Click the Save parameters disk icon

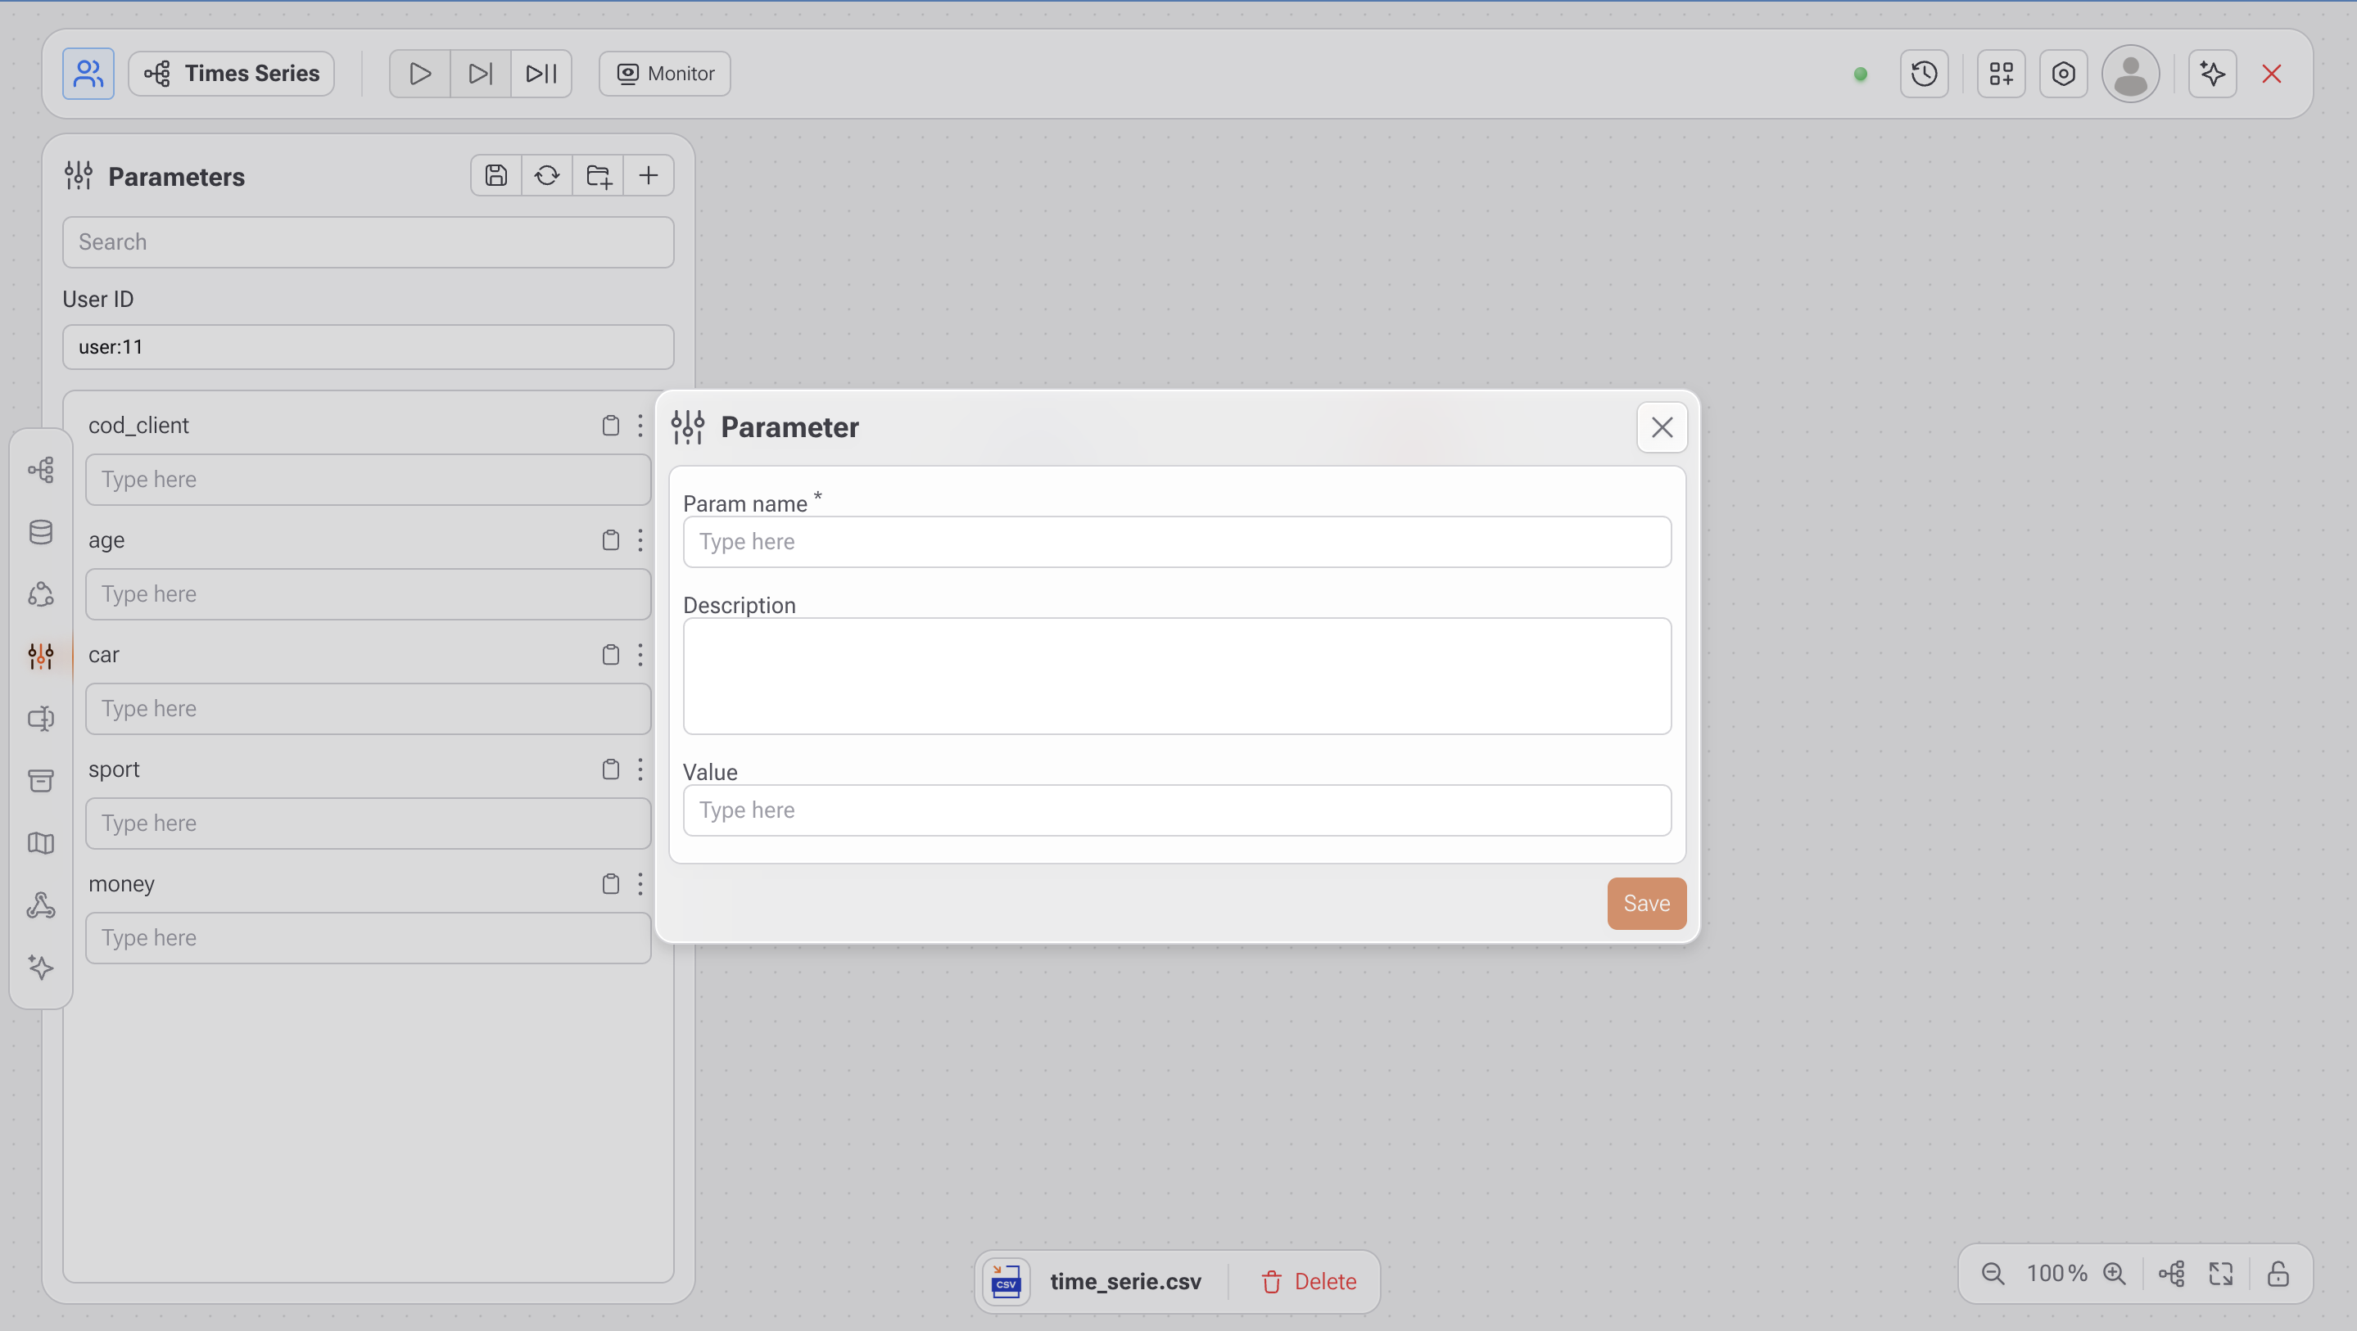(x=496, y=176)
